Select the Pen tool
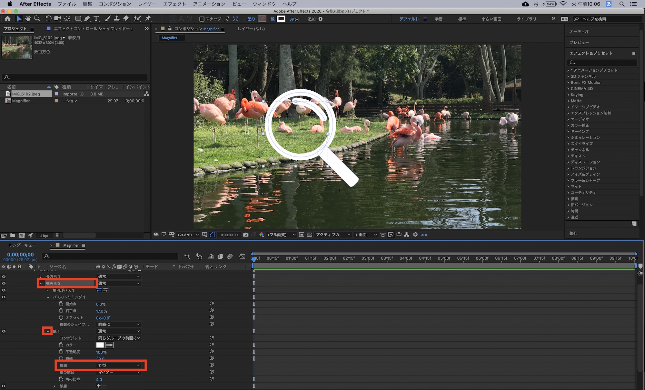The width and height of the screenshot is (645, 390). pyautogui.click(x=87, y=19)
